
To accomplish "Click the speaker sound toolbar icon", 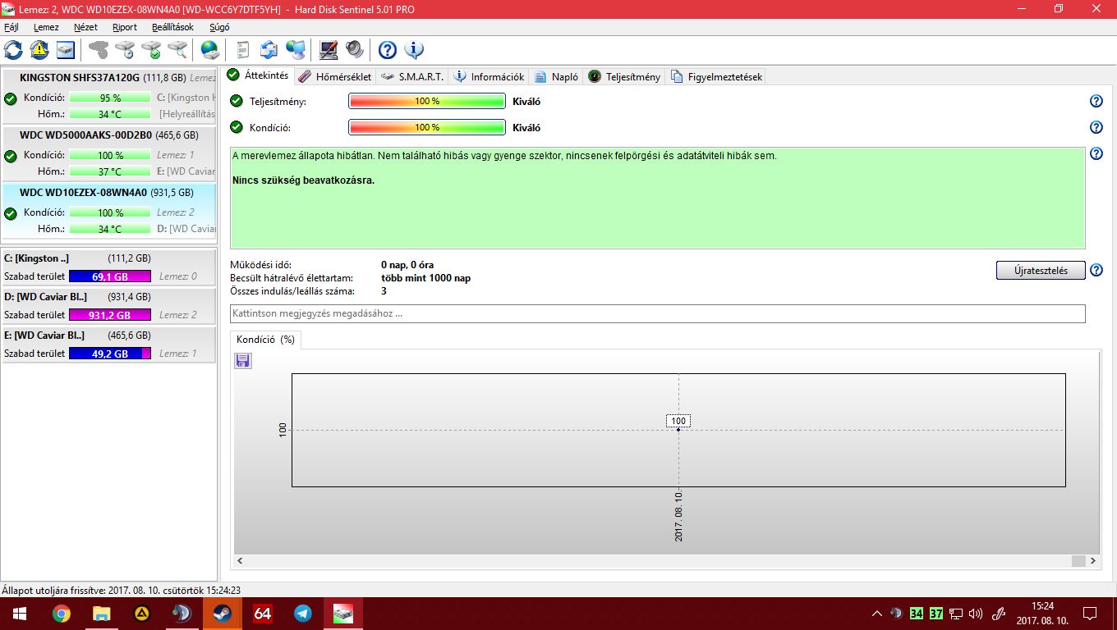I will pyautogui.click(x=355, y=50).
